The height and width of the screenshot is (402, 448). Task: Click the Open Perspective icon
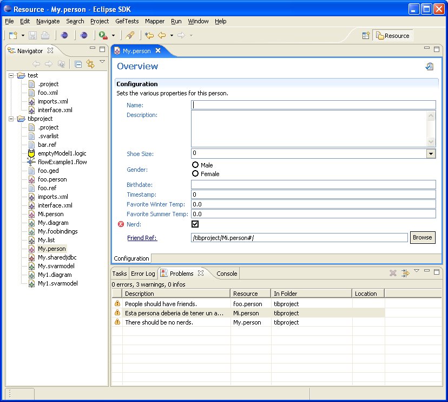pos(366,36)
